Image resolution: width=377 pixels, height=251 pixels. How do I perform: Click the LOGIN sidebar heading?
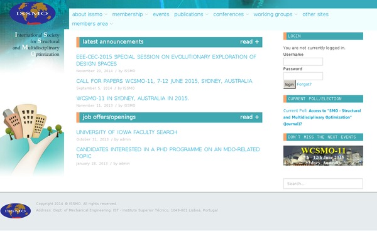(323, 36)
